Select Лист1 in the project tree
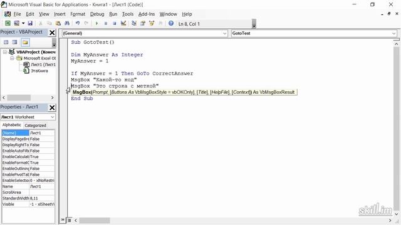401x225 pixels. pos(43,64)
